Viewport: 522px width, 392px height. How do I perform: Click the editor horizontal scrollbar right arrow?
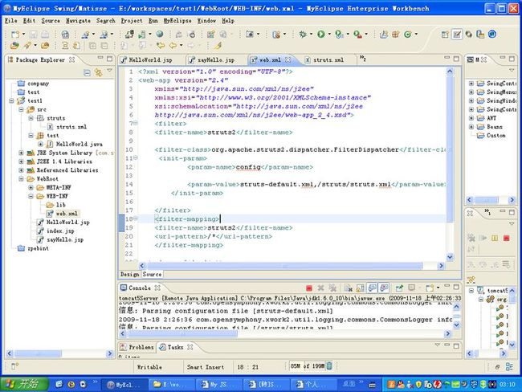coord(441,266)
